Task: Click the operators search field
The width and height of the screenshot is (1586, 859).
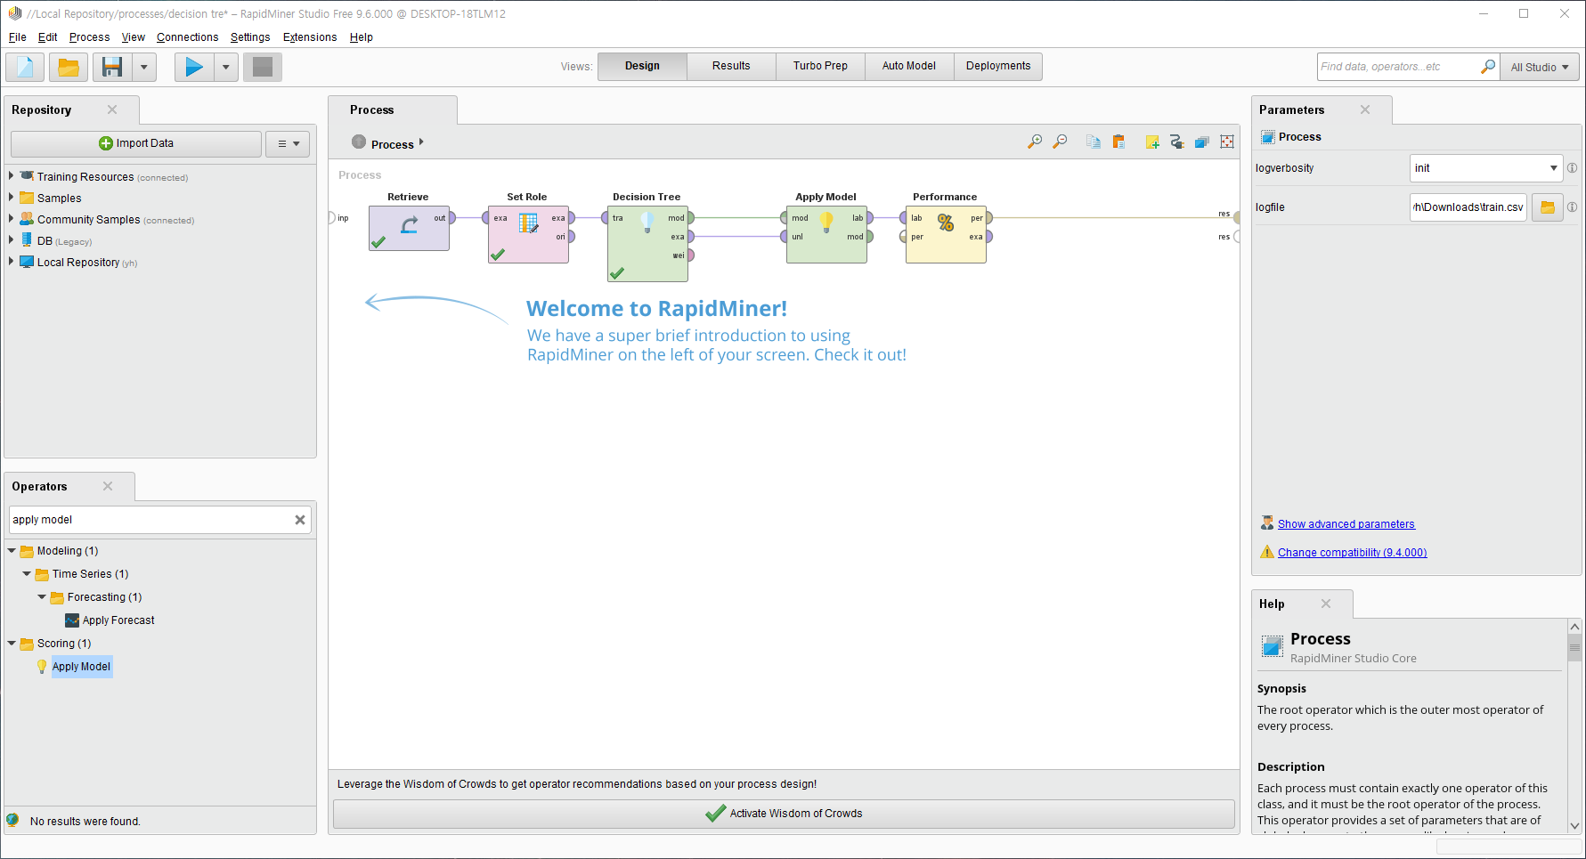Action: 150,520
